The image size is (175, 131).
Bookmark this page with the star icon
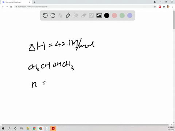click(x=155, y=7)
